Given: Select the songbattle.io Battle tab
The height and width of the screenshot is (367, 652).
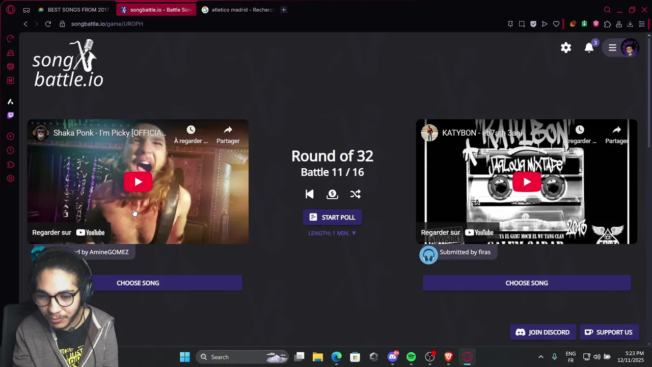Looking at the screenshot, I should coord(156,10).
